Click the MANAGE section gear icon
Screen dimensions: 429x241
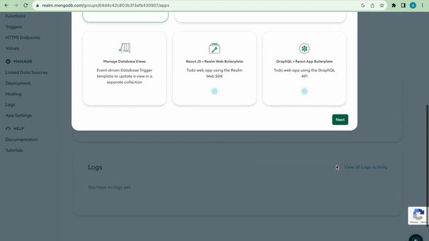[8, 62]
